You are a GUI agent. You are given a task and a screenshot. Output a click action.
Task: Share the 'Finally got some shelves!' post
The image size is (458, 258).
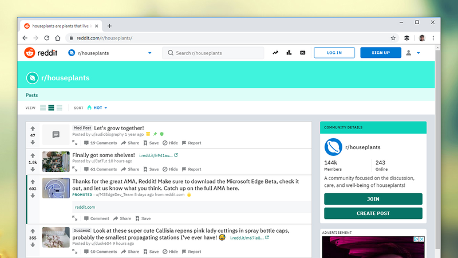click(x=131, y=169)
